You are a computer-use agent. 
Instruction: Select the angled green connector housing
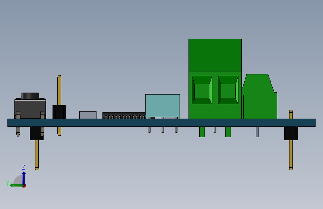pos(260,96)
